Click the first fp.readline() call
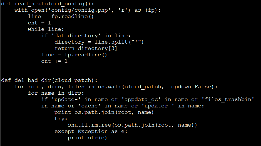 (x=73, y=16)
